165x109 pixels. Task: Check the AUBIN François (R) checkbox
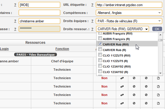coord(100,38)
